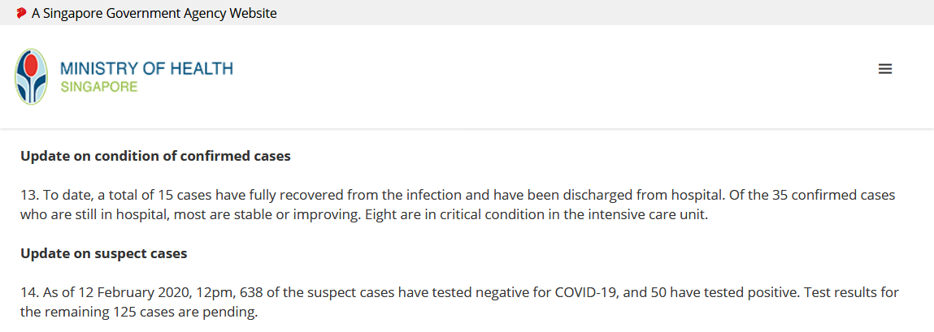Click the red Singapore lion head icon

click(x=22, y=12)
